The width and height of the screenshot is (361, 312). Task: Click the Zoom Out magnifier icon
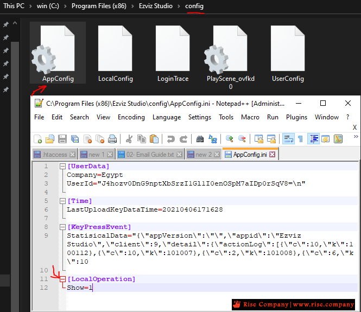[242, 139]
